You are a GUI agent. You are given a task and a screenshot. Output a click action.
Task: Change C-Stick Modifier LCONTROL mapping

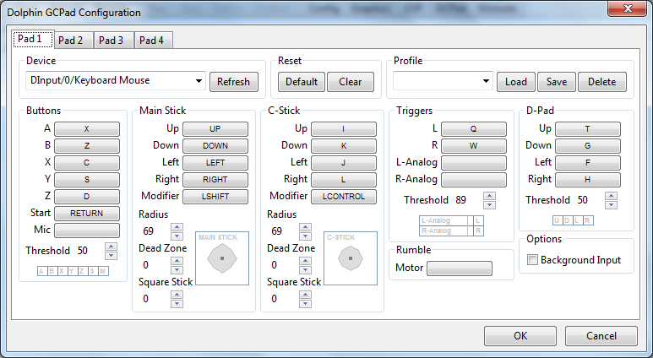click(x=344, y=197)
